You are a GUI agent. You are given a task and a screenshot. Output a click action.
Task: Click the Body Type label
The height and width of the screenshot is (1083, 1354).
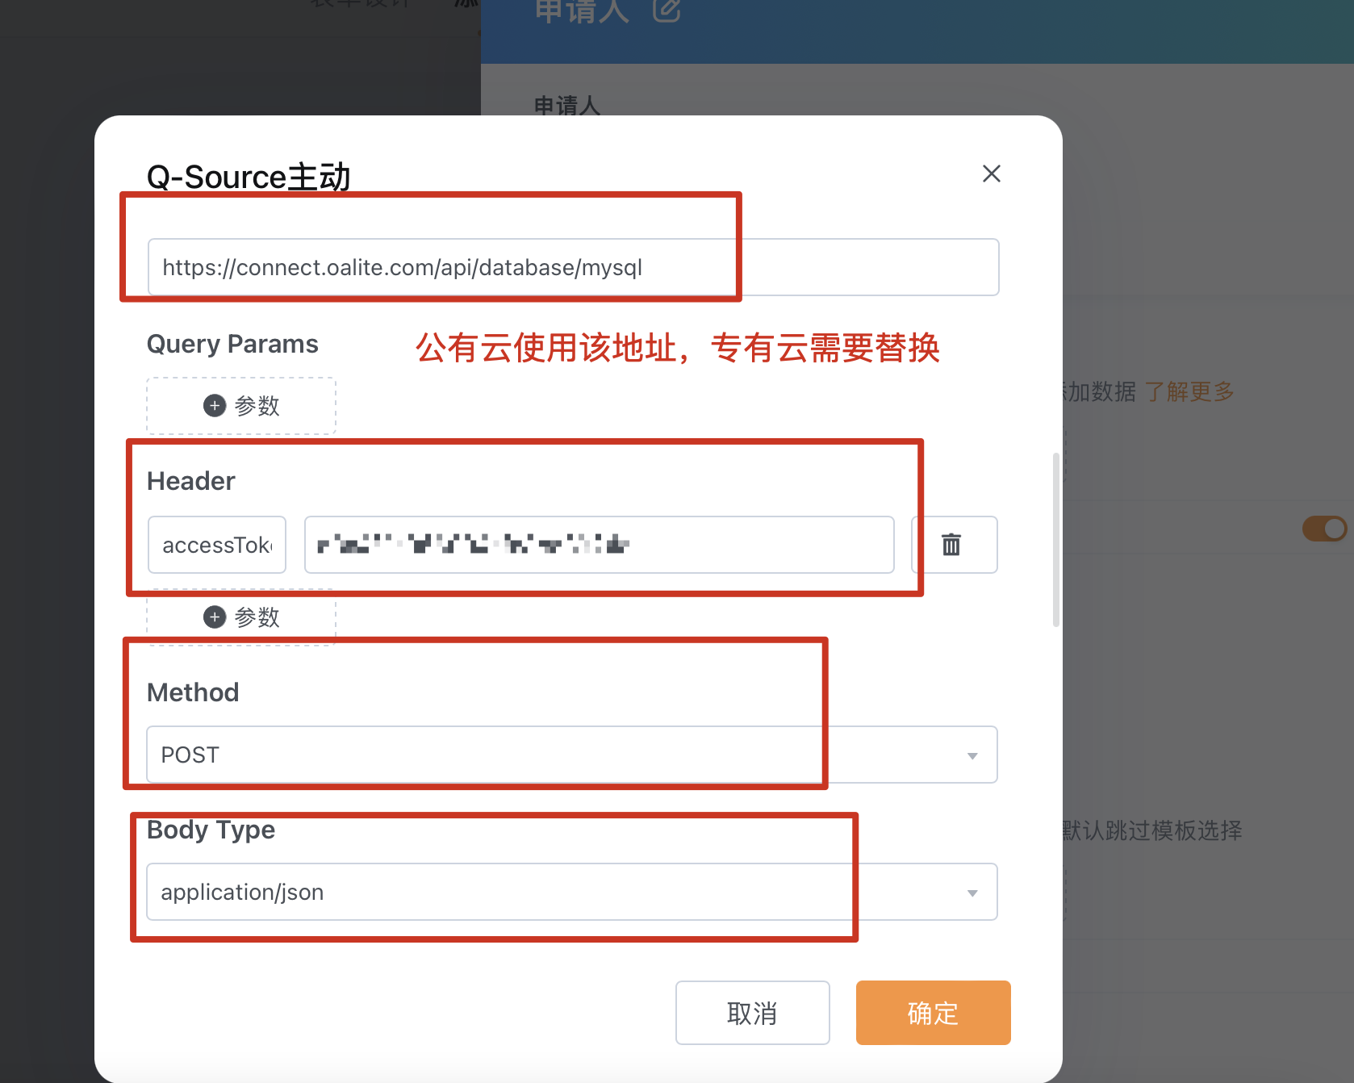(211, 830)
